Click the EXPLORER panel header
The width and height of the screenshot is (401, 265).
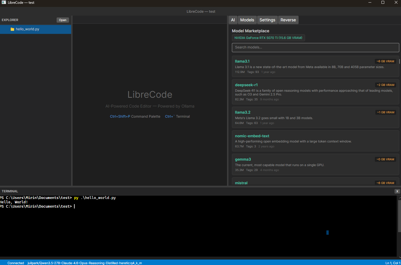(10, 20)
